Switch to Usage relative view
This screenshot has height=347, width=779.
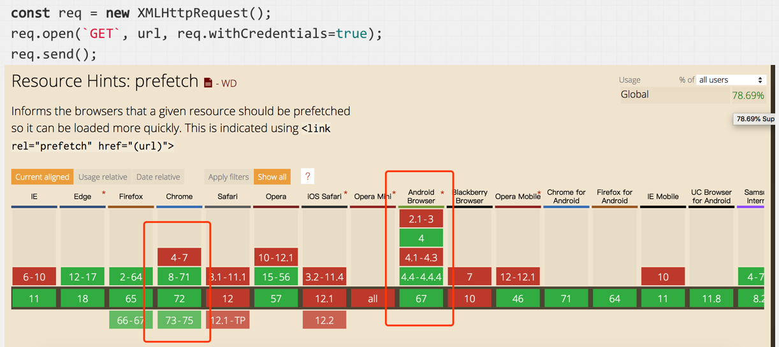click(x=103, y=177)
